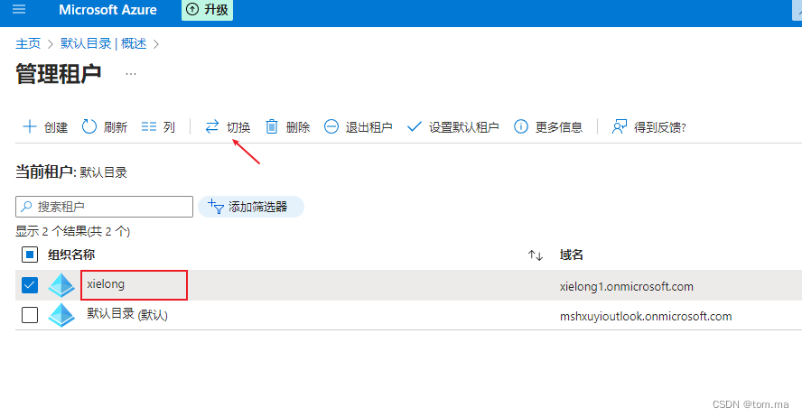The height and width of the screenshot is (417, 802).
Task: Click the xielong tenant icon
Action: (x=61, y=285)
